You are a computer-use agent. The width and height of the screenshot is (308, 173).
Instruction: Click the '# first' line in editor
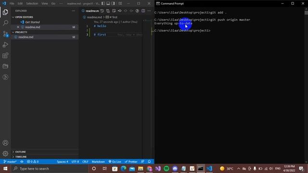pos(100,35)
